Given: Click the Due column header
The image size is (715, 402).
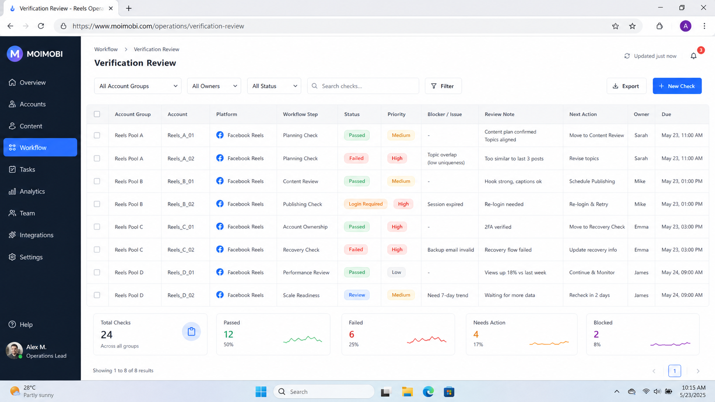Looking at the screenshot, I should [666, 114].
